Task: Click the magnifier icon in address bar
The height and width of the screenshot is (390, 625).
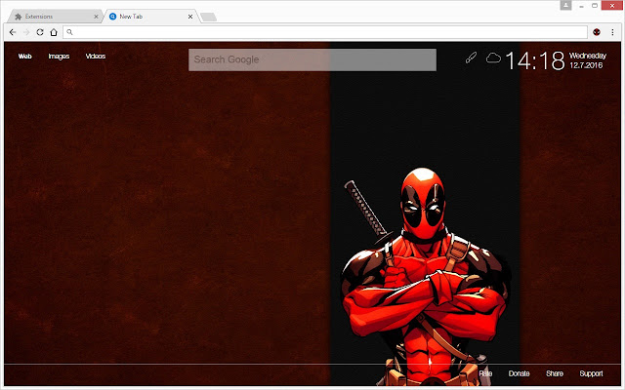Action: tap(69, 32)
